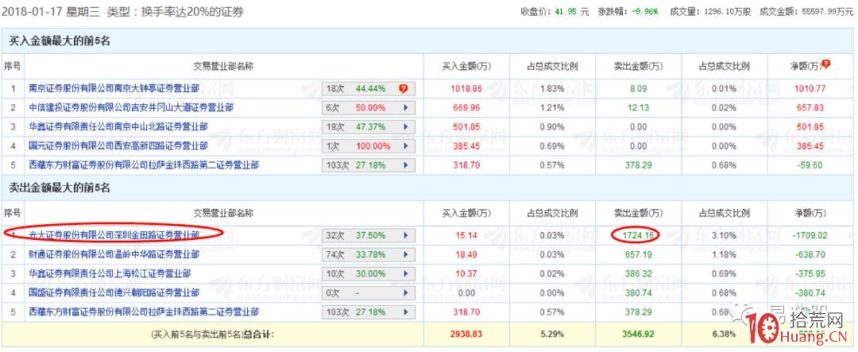858x352 pixels.
Task: Select the date text 2018-01-17 星期三
Action: pyautogui.click(x=52, y=11)
